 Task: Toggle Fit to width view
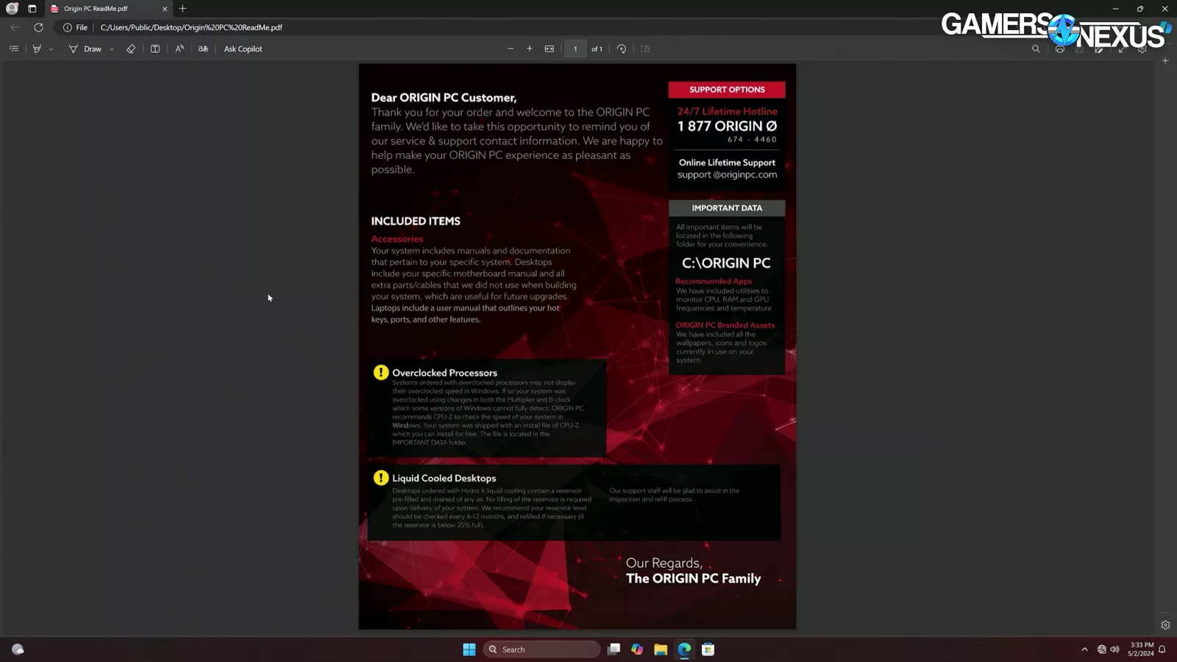550,49
